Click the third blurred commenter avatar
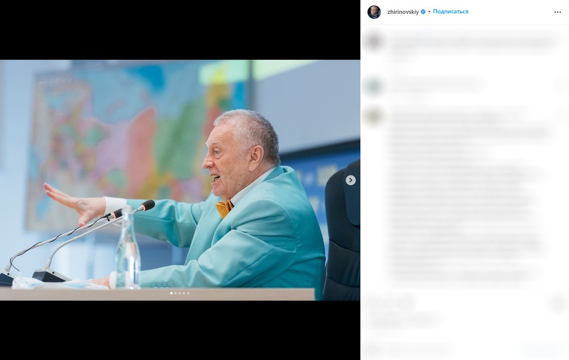This screenshot has height=360, width=569. [x=373, y=117]
